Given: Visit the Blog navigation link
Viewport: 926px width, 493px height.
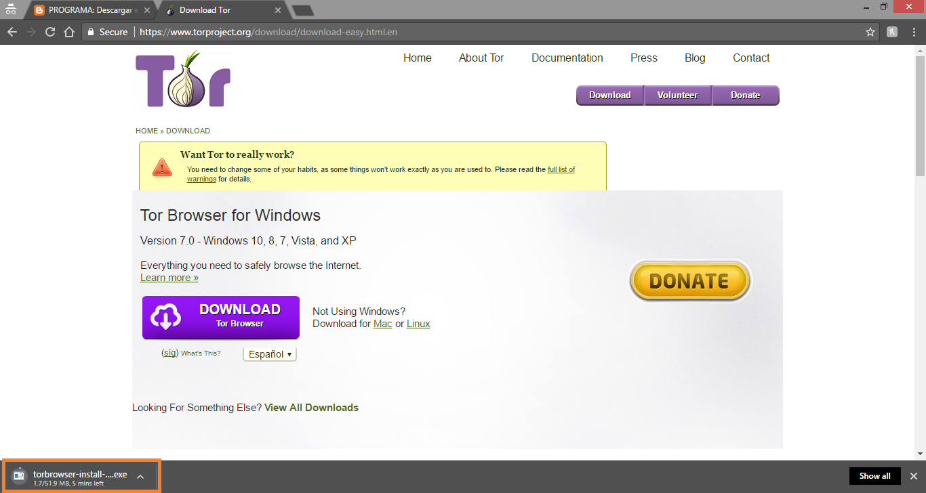Looking at the screenshot, I should [x=695, y=58].
